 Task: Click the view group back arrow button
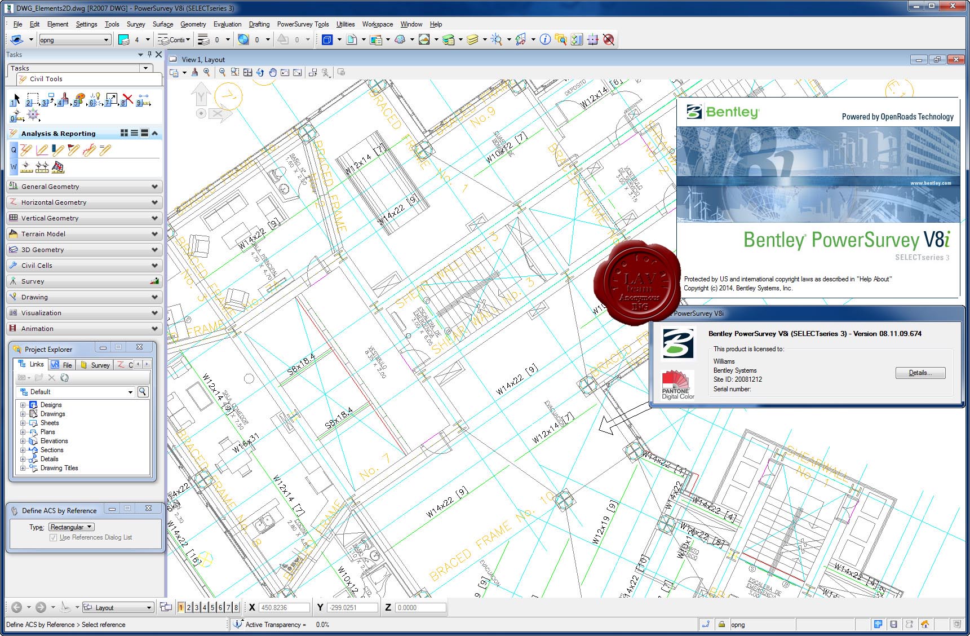tap(17, 607)
